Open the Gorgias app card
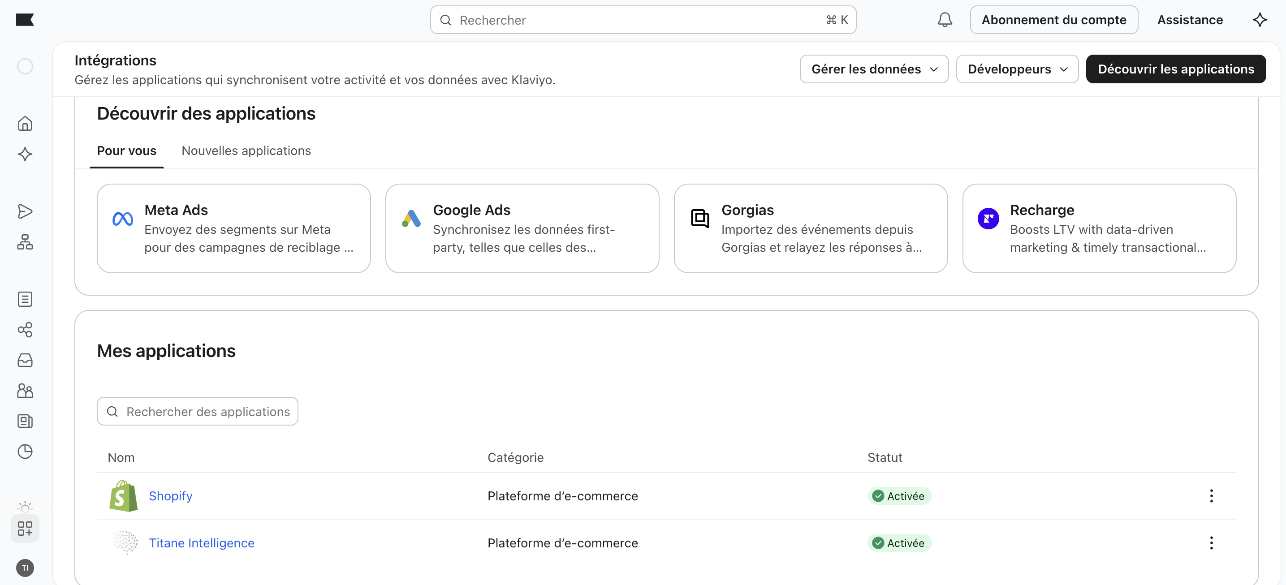Image resolution: width=1286 pixels, height=585 pixels. coord(811,228)
